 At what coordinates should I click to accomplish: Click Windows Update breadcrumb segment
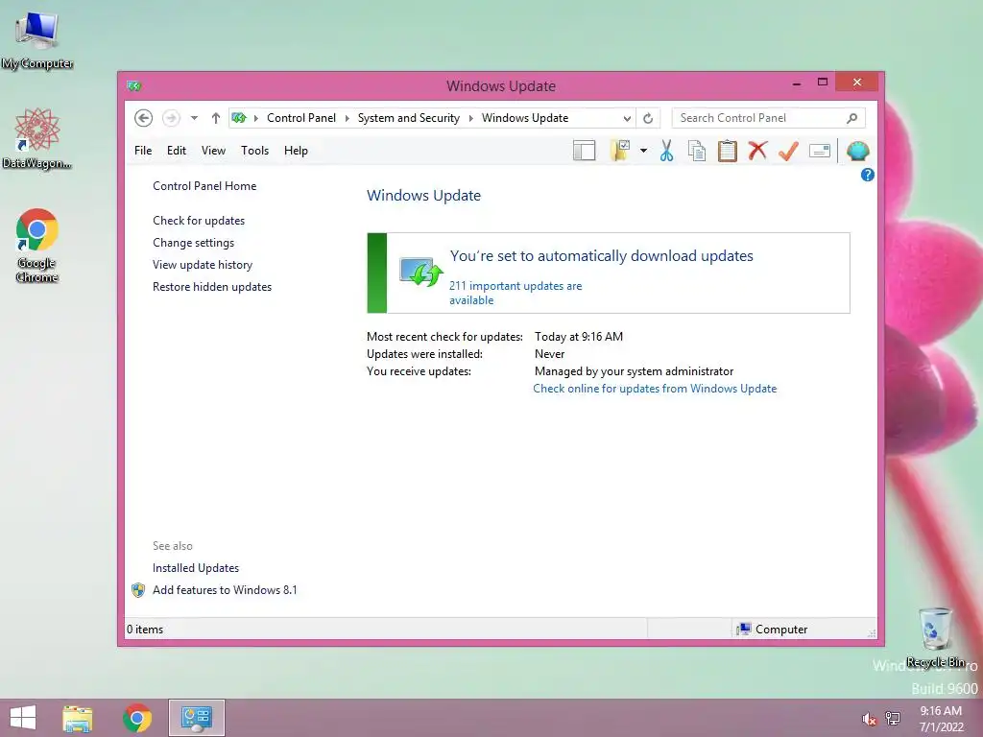[x=525, y=118]
